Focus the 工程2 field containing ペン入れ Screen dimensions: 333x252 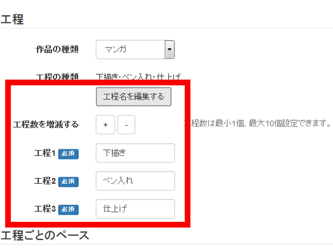[x=136, y=181]
